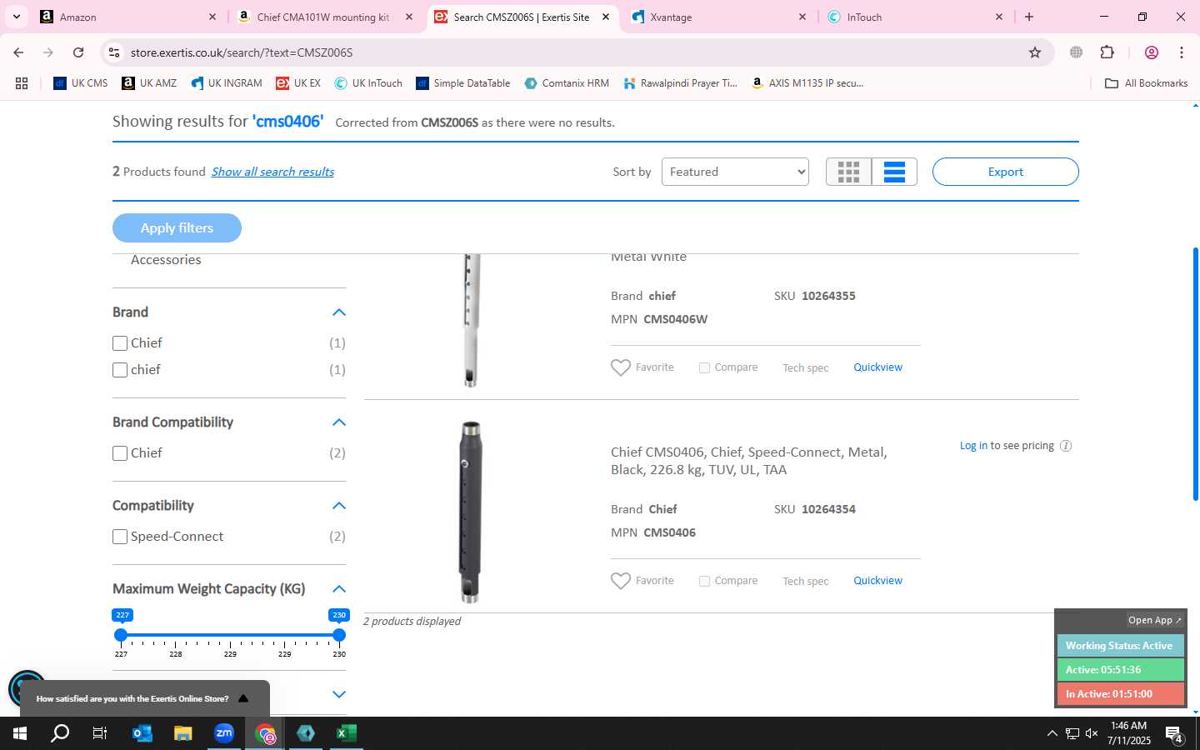The width and height of the screenshot is (1200, 750).
Task: Open Chrome profile avatar icon
Action: click(x=1152, y=52)
